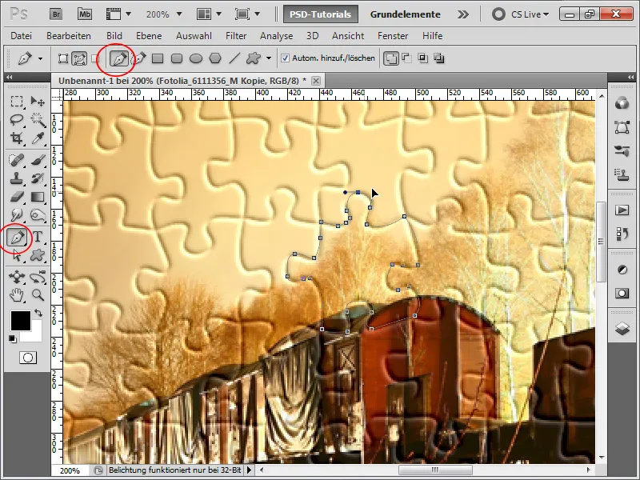The width and height of the screenshot is (640, 480).
Task: Select the Hand tool
Action: (17, 295)
